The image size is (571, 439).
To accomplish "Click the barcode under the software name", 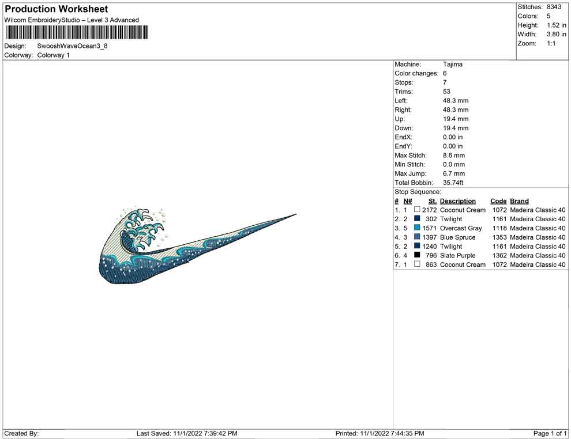I will click(75, 32).
